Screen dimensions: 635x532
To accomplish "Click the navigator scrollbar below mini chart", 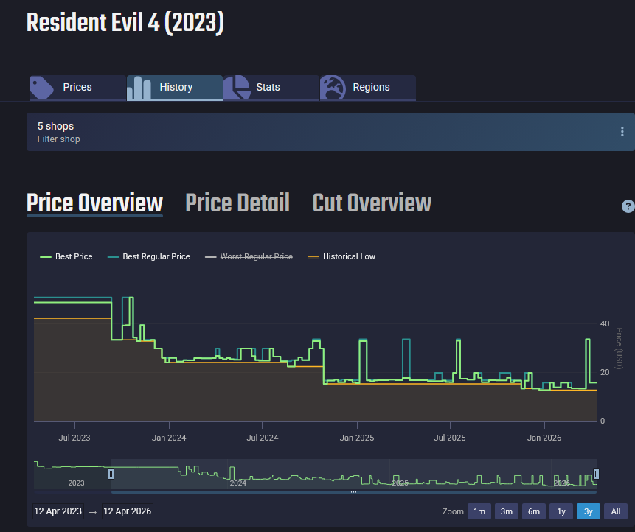I will (x=353, y=492).
